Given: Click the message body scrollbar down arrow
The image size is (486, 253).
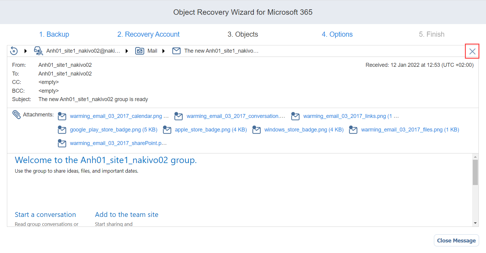Looking at the screenshot, I should pos(475,223).
